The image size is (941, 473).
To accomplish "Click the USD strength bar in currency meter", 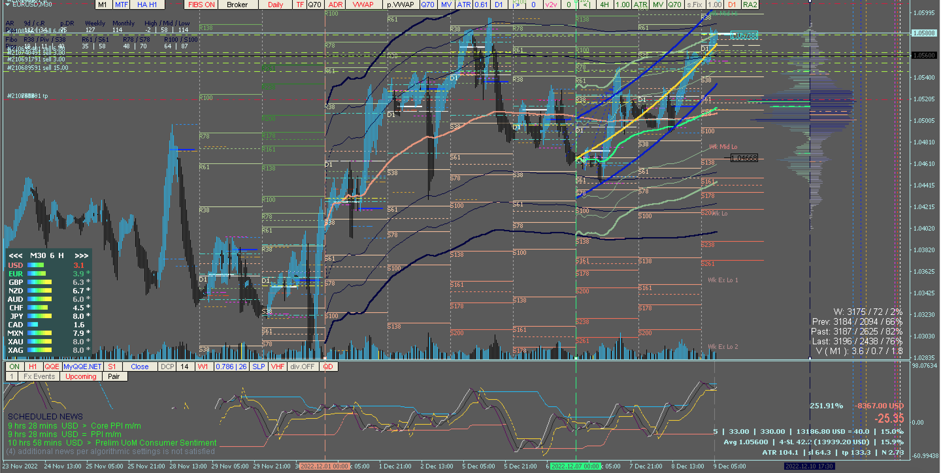I will tap(35, 265).
